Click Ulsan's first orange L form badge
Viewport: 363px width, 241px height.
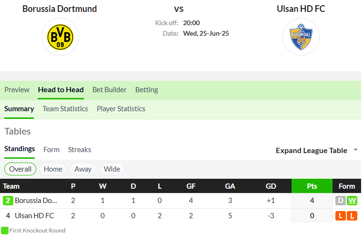340,216
